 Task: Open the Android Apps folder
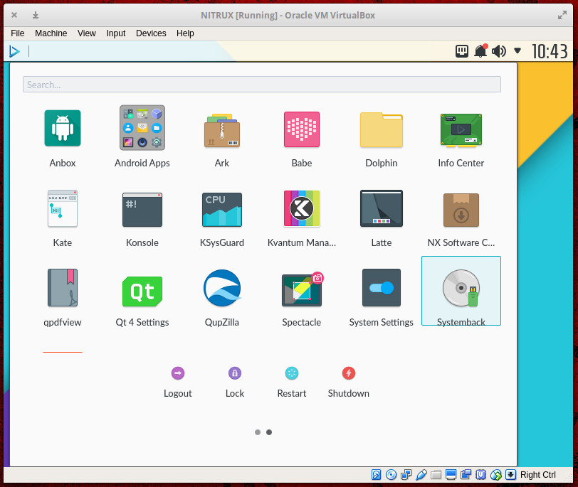[142, 129]
